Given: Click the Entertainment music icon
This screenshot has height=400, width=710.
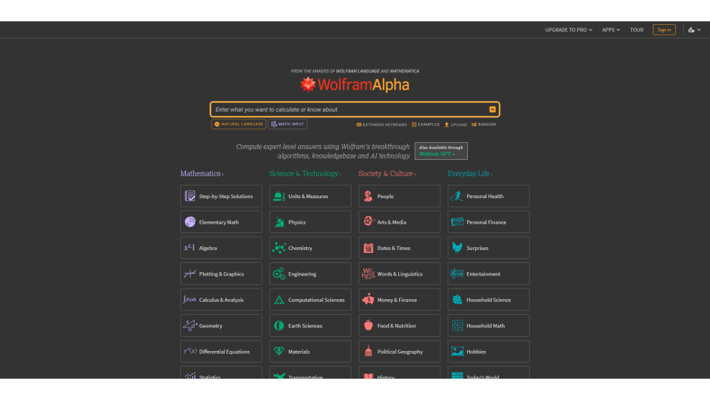Looking at the screenshot, I should pos(457,274).
